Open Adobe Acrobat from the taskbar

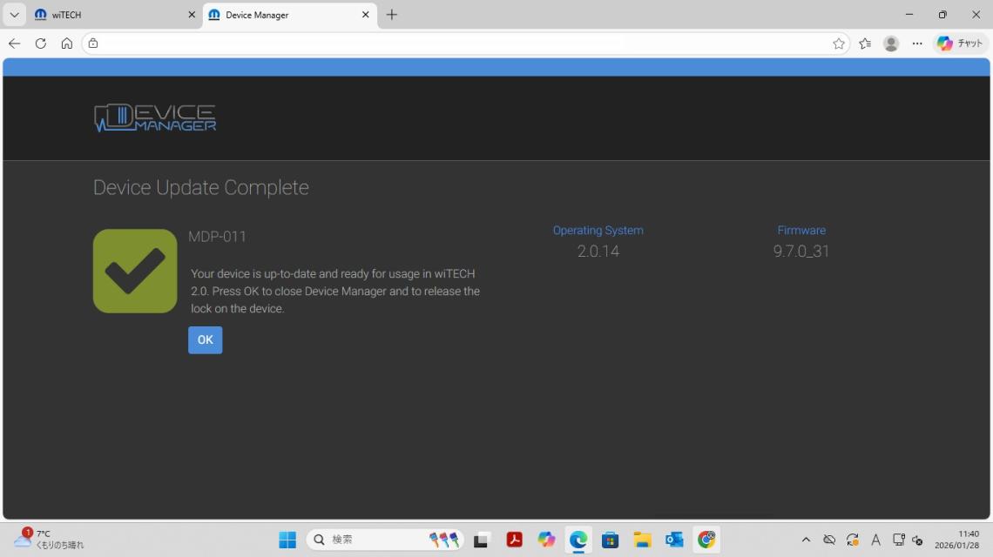pyautogui.click(x=515, y=540)
